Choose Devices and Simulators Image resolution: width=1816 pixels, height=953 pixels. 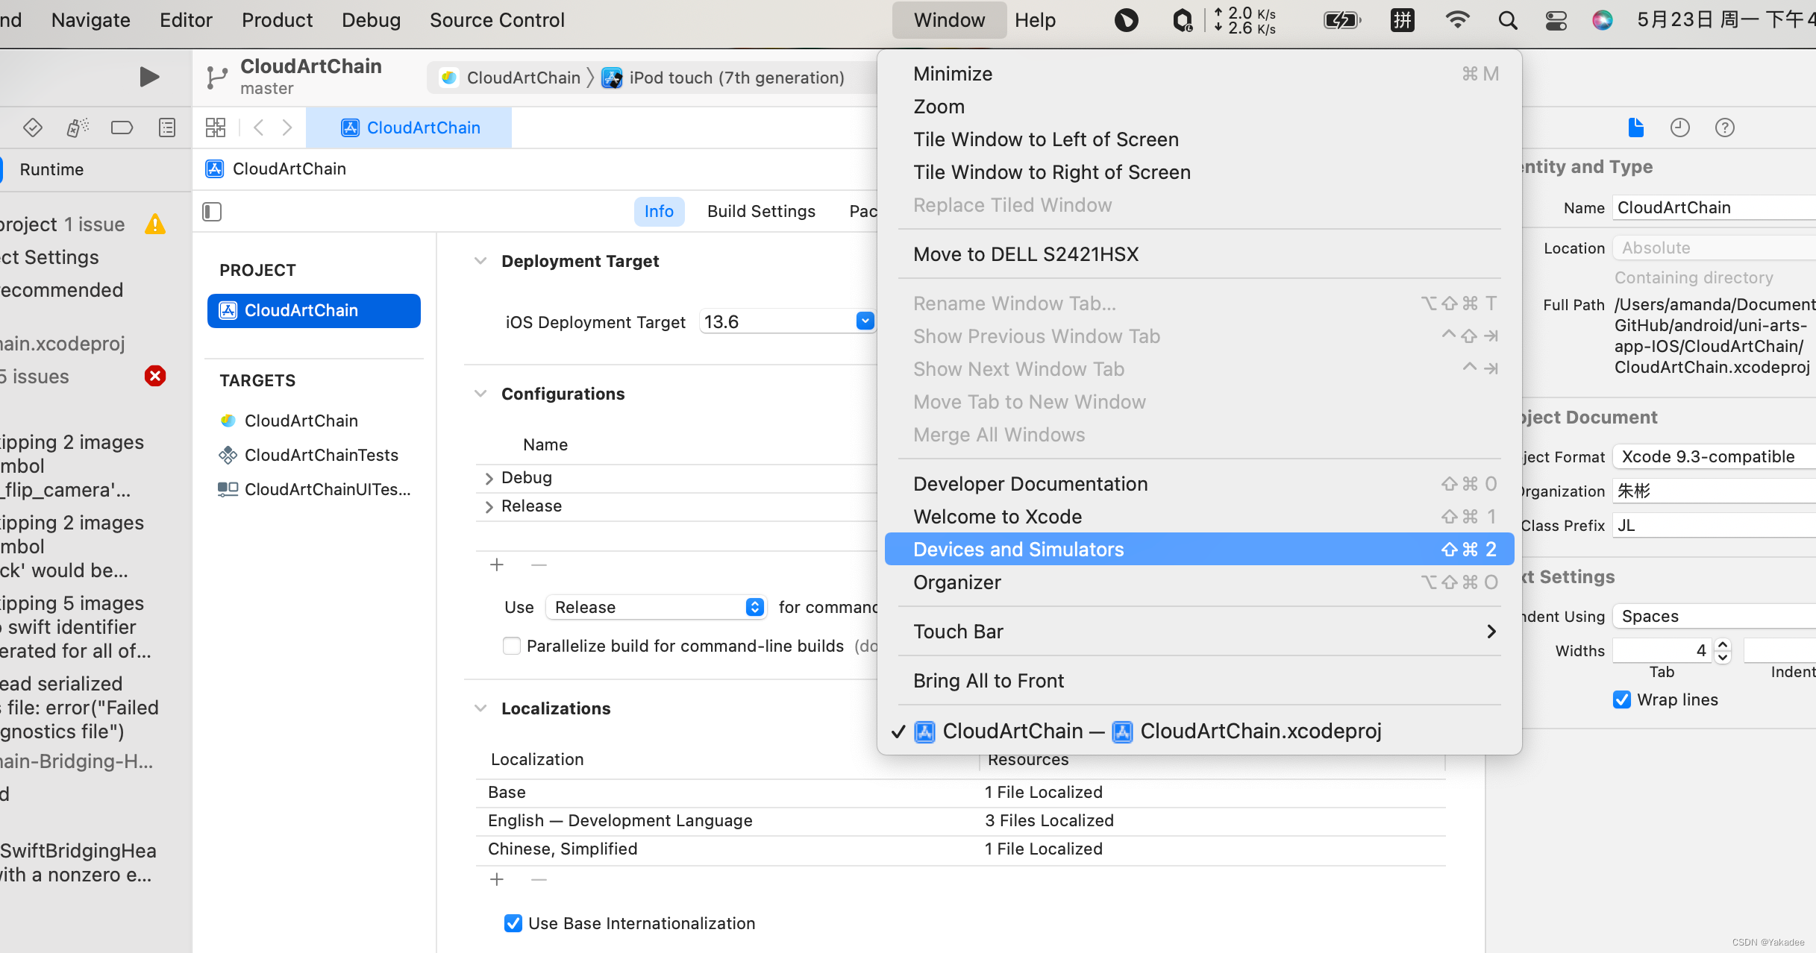[x=1199, y=550]
